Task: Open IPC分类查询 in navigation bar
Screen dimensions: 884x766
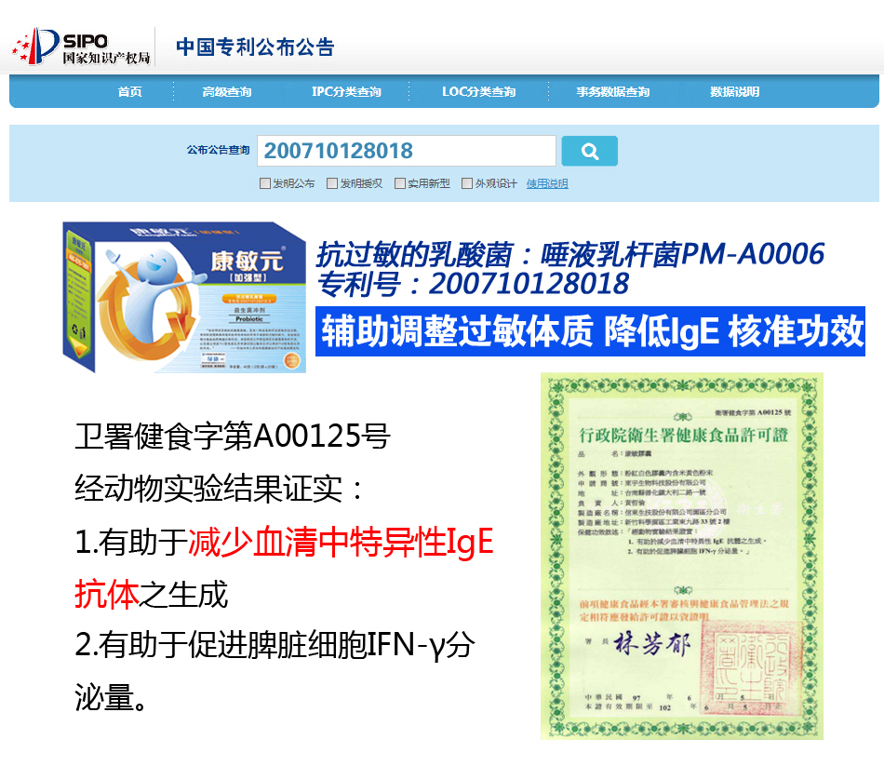Action: pos(346,91)
